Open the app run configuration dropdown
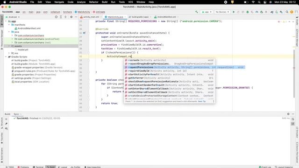The width and height of the screenshot is (299, 168). click(x=206, y=12)
